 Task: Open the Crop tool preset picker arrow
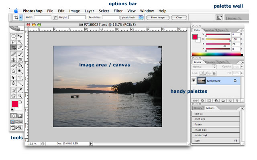(21, 17)
